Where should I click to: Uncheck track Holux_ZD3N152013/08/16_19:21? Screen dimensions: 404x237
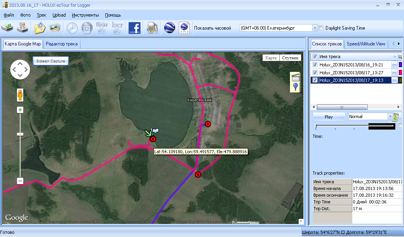pyautogui.click(x=315, y=64)
